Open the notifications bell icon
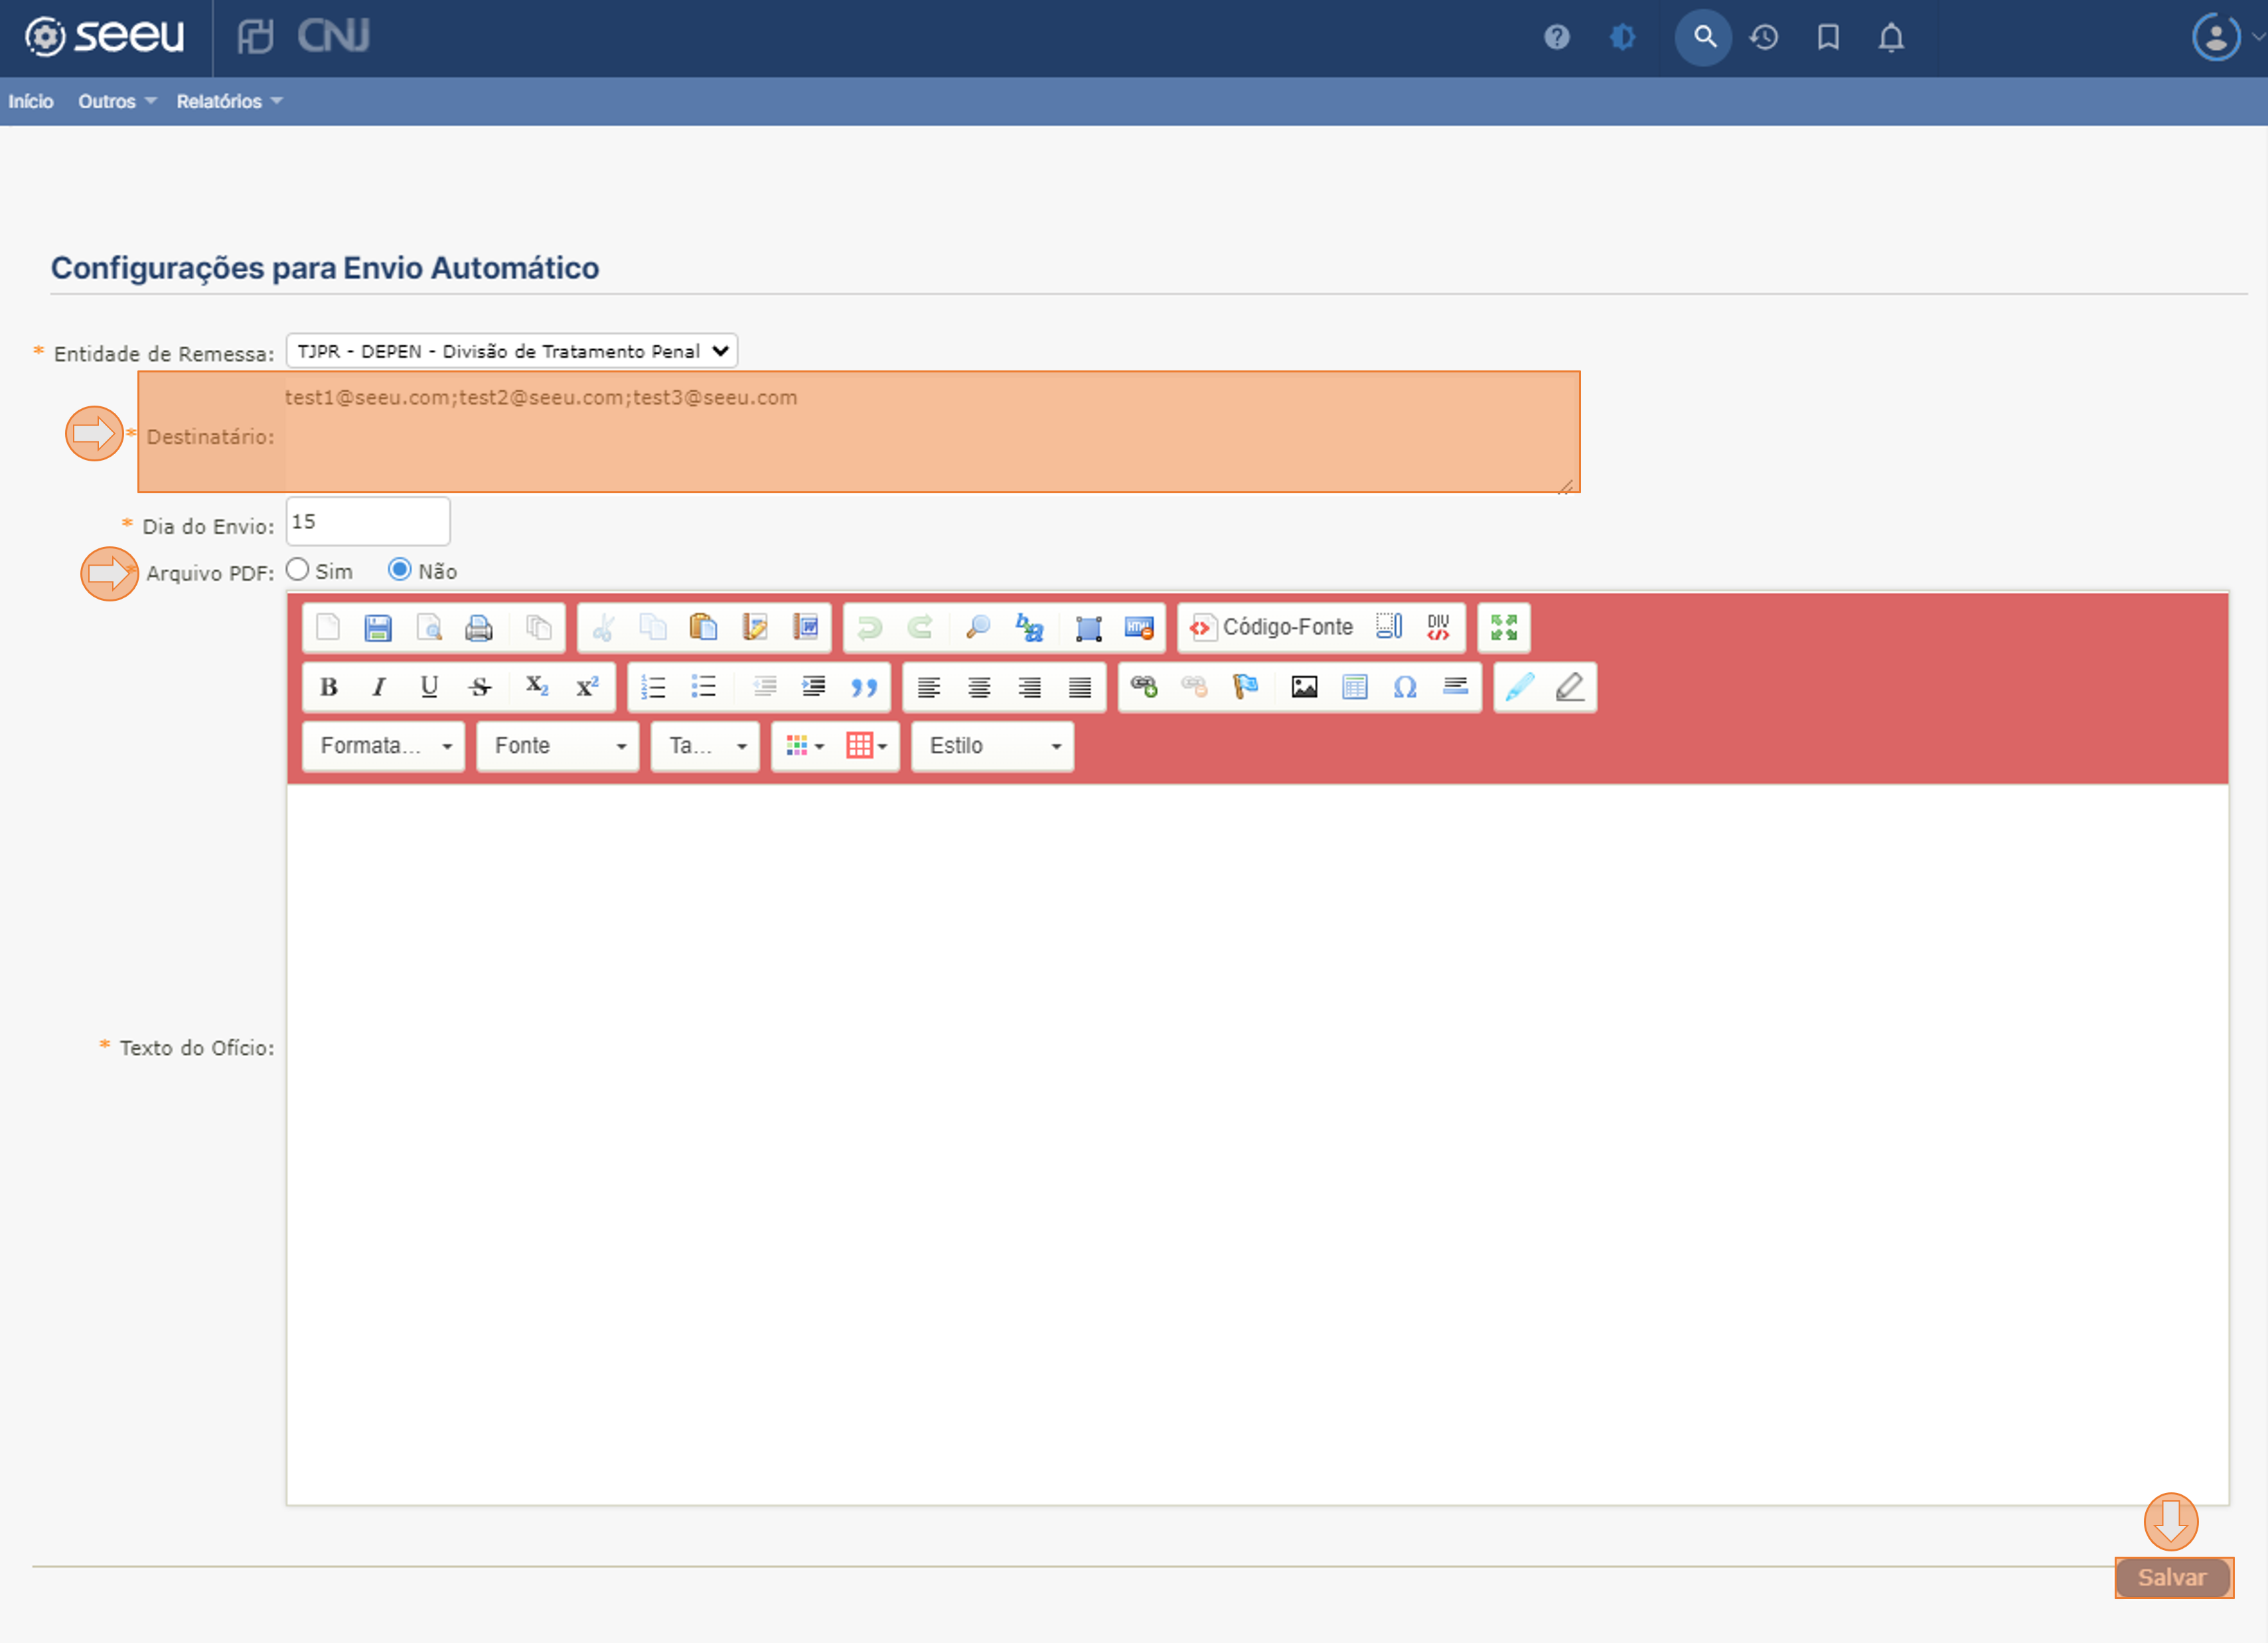This screenshot has width=2268, height=1643. (x=1891, y=37)
